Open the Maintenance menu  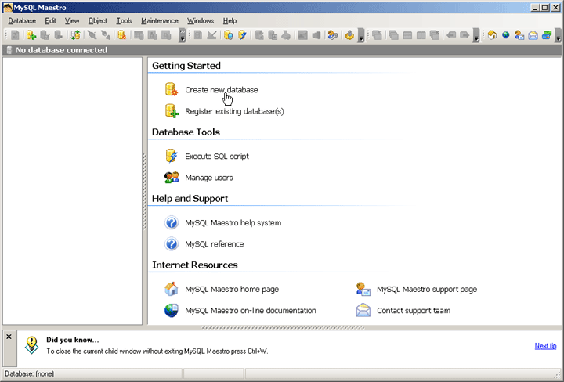pyautogui.click(x=160, y=21)
